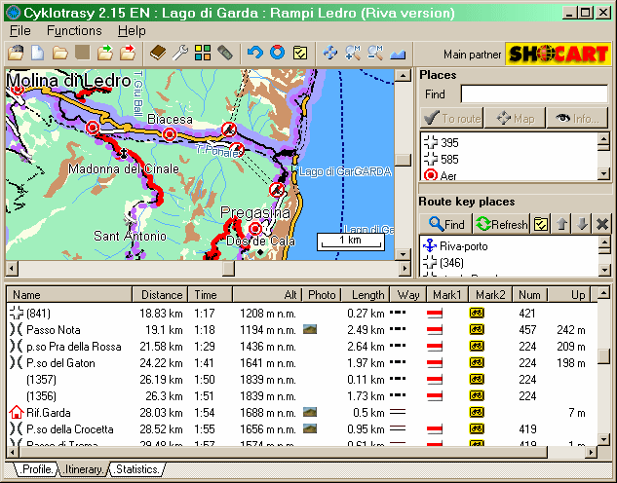Click the wrench settings icon in toolbar
Image resolution: width=617 pixels, height=483 pixels.
point(180,53)
